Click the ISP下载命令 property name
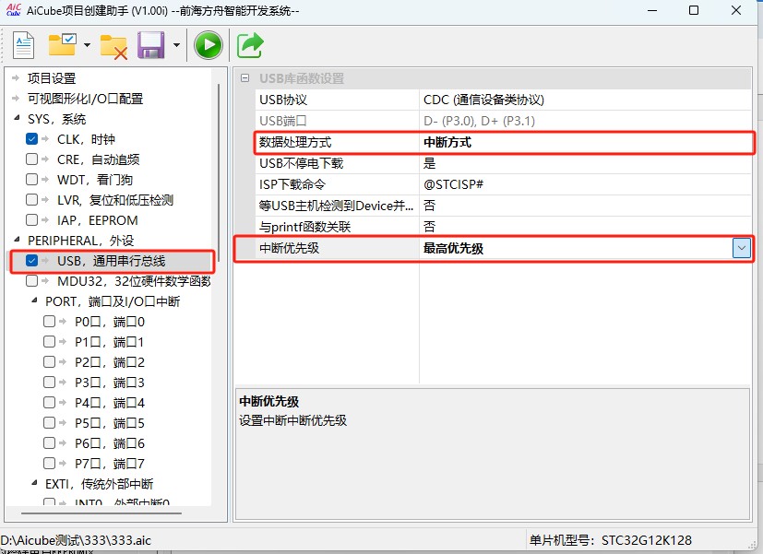Image resolution: width=763 pixels, height=554 pixels. pyautogui.click(x=292, y=184)
